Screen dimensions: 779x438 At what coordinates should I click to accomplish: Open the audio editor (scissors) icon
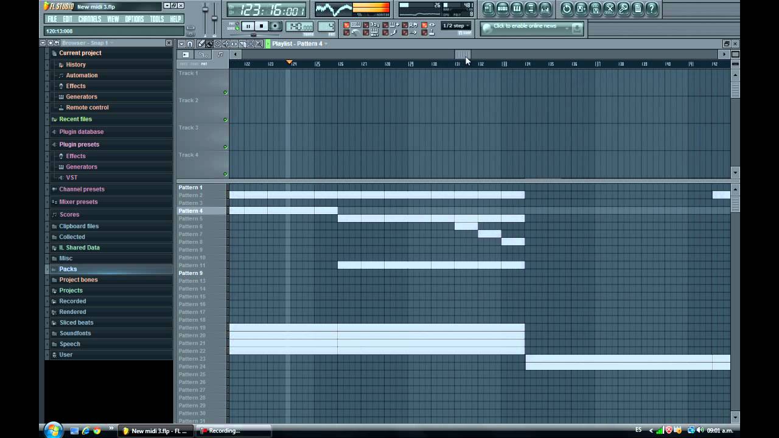pyautogui.click(x=609, y=9)
